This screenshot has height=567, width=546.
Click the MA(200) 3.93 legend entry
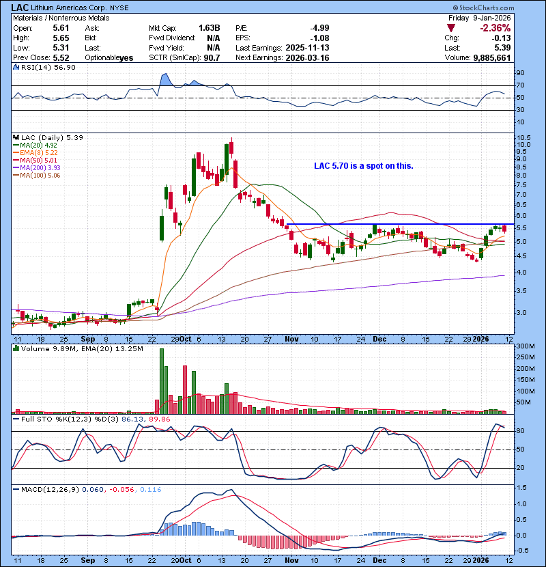point(37,168)
